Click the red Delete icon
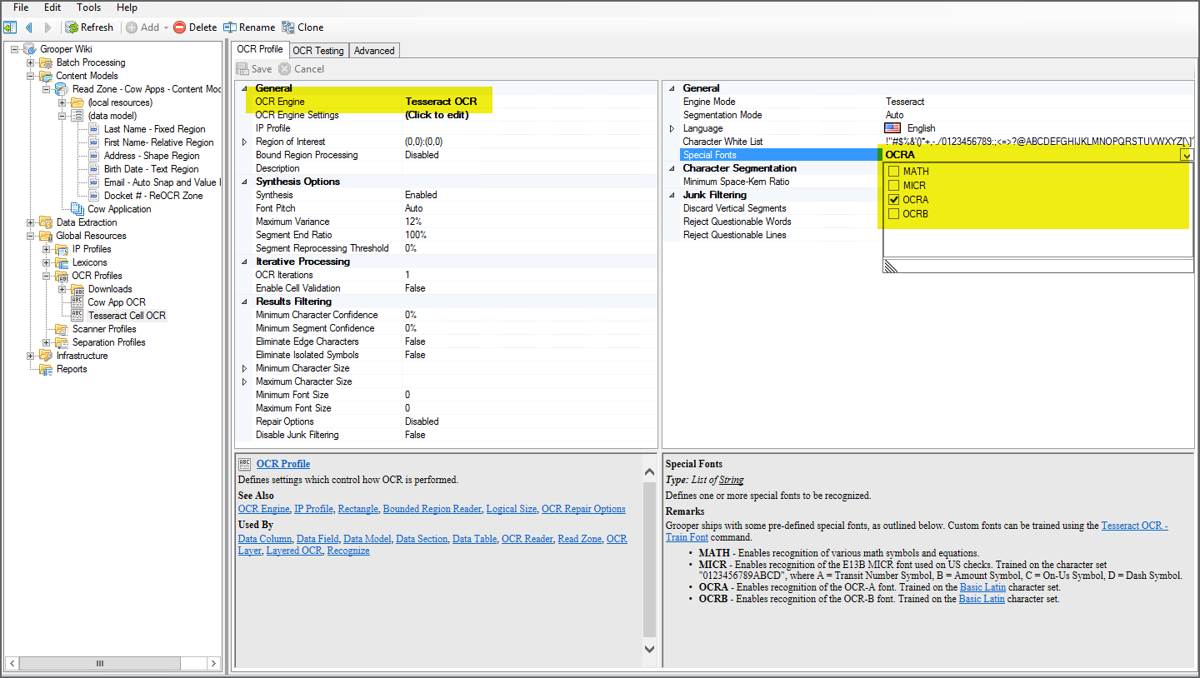This screenshot has height=678, width=1200. 179,27
